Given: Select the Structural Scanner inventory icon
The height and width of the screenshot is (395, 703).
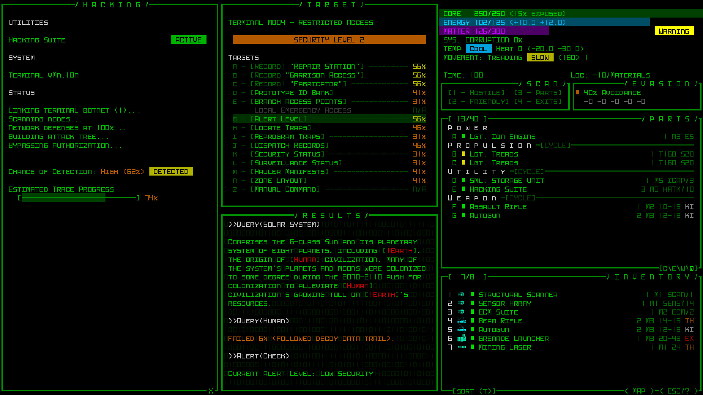Looking at the screenshot, I should pyautogui.click(x=462, y=294).
